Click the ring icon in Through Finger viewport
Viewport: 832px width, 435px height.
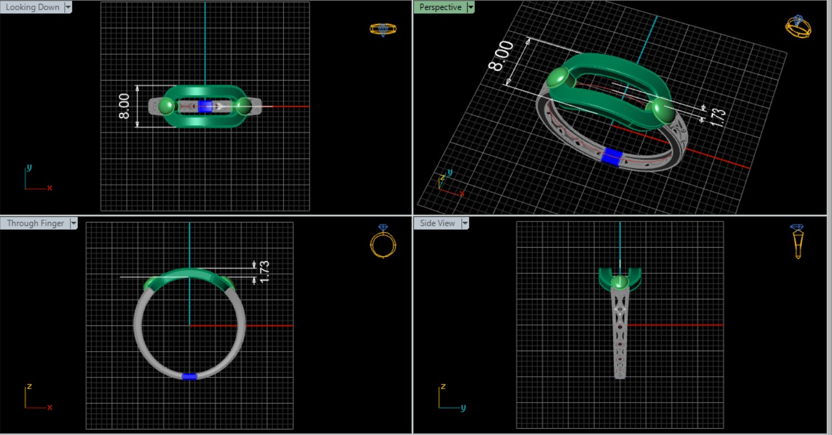(x=383, y=242)
